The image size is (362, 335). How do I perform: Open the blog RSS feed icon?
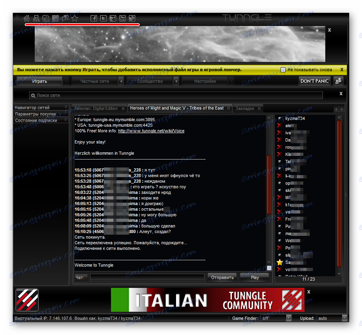click(132, 18)
